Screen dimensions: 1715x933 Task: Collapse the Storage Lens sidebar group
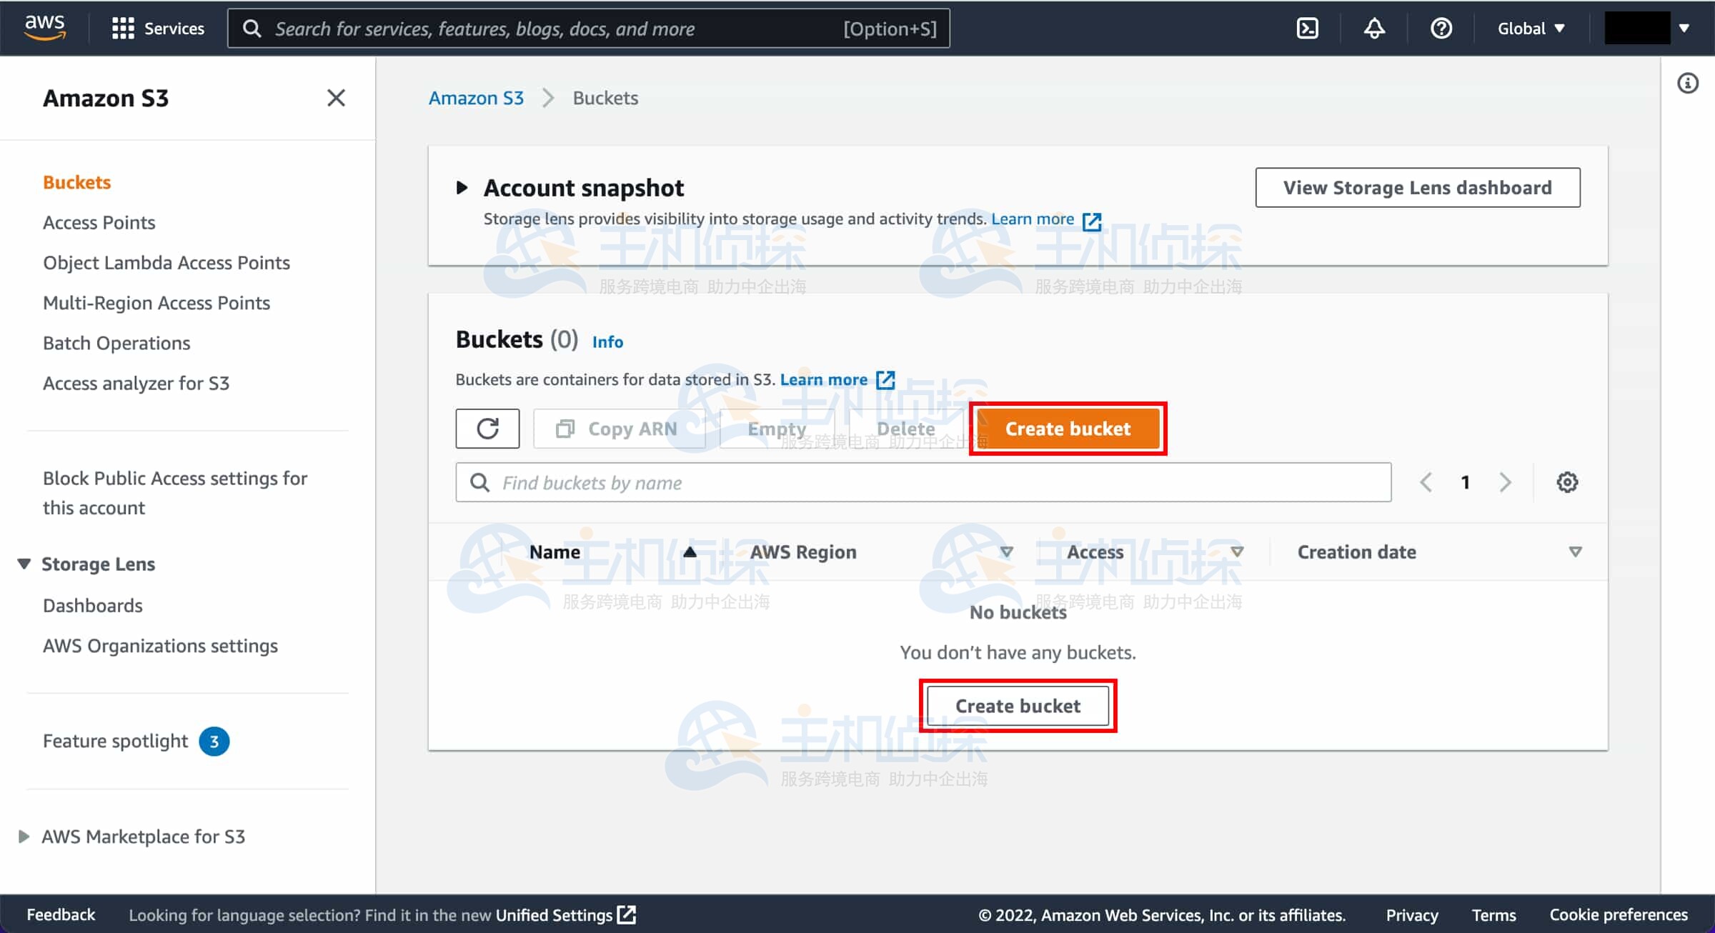pos(24,564)
